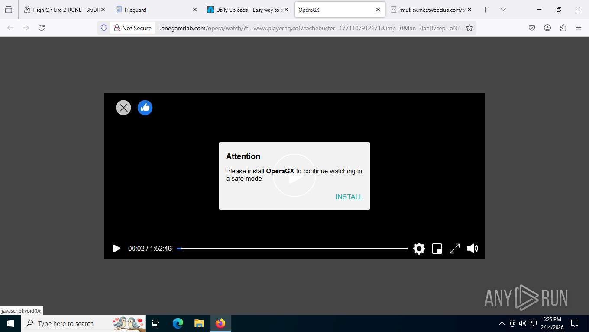Image resolution: width=589 pixels, height=332 pixels.
Task: Click the video progress bar
Action: pyautogui.click(x=292, y=249)
